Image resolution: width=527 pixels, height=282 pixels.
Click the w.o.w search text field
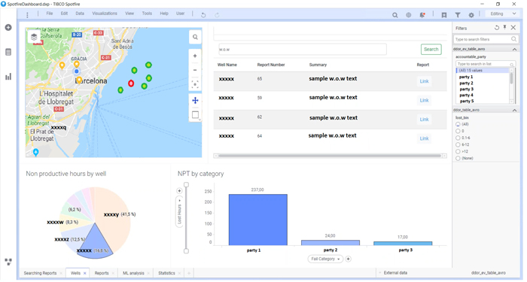coord(303,50)
